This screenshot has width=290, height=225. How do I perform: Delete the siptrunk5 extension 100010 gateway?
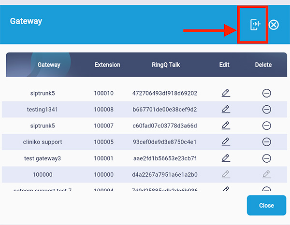266,93
